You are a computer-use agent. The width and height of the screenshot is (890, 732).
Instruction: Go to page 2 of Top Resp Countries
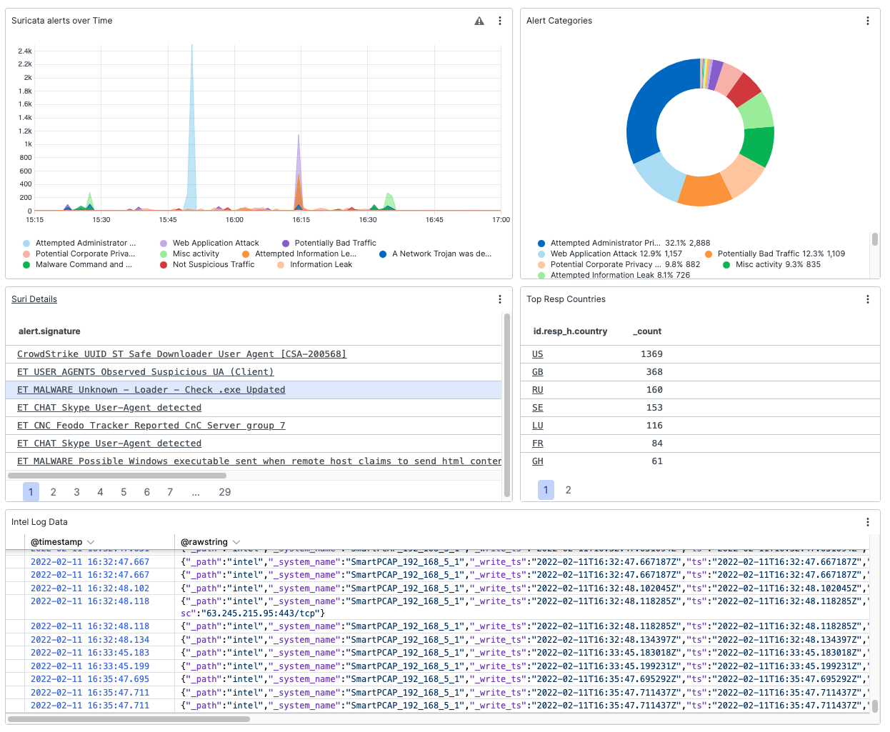(569, 490)
